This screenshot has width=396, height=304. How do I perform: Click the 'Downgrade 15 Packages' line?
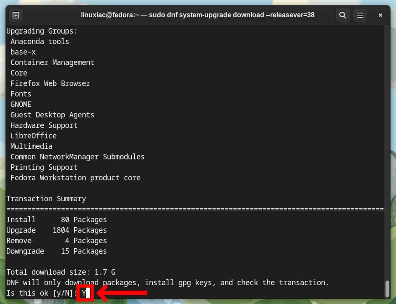(x=57, y=251)
